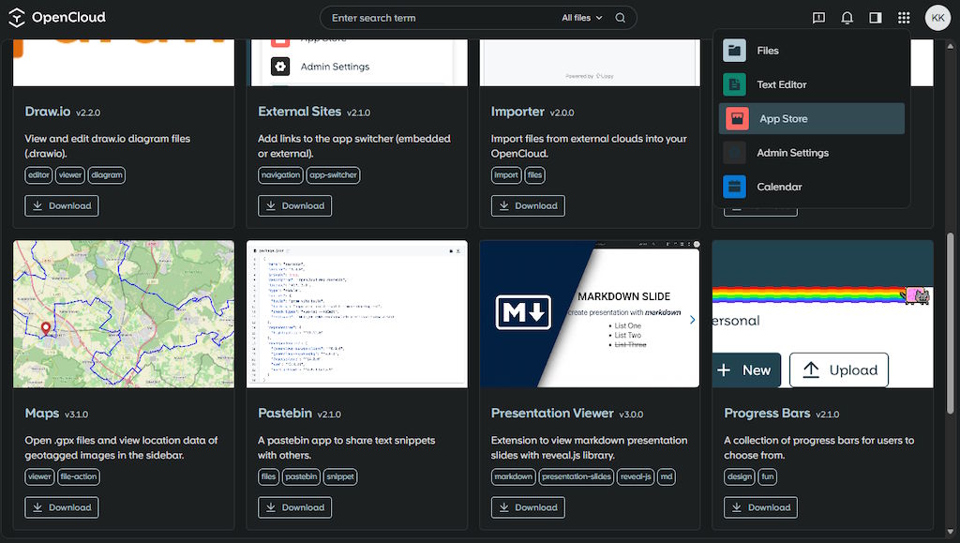Screen dimensions: 960x543
Task: Open the Pastebin app title
Action: [x=285, y=414]
